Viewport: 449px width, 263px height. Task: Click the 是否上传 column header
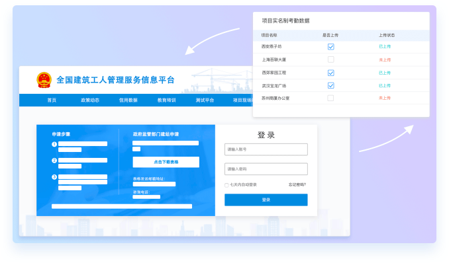pos(330,35)
